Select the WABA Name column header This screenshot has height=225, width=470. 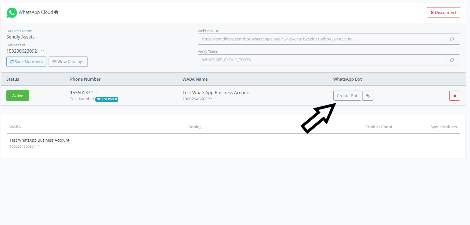[x=195, y=79]
